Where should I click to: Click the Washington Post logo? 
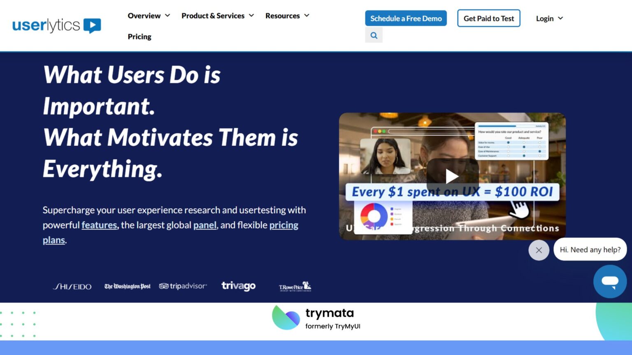[x=128, y=286]
